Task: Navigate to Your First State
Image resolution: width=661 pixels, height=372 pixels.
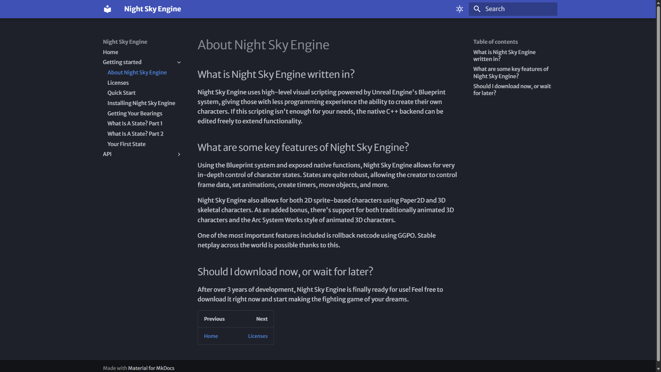Action: click(x=126, y=144)
